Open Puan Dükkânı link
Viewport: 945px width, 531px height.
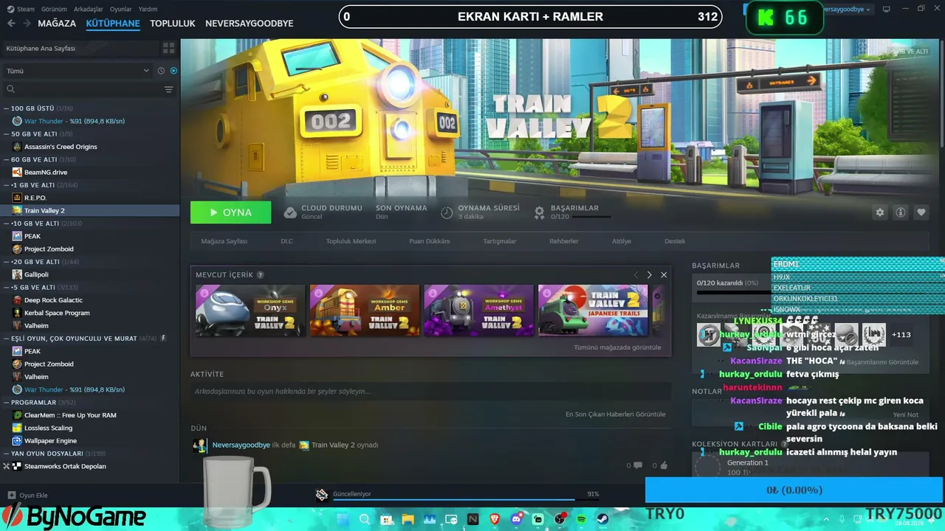(x=430, y=241)
